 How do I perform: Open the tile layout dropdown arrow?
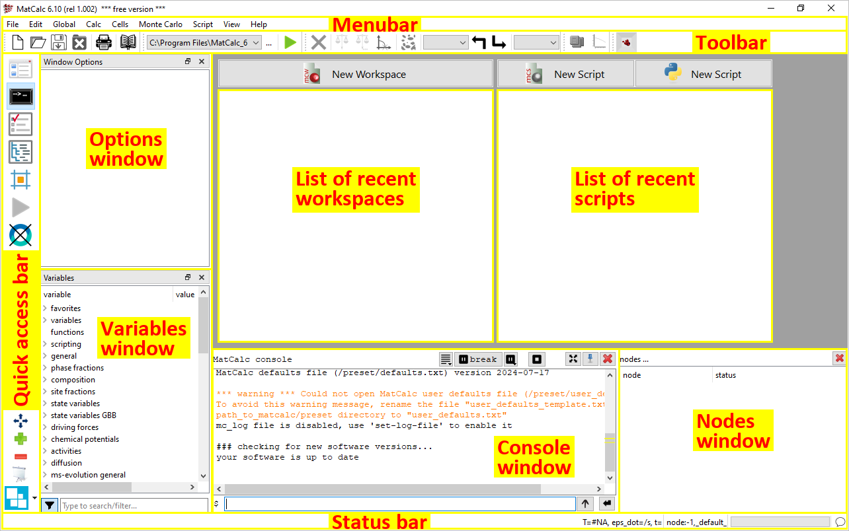point(34,498)
